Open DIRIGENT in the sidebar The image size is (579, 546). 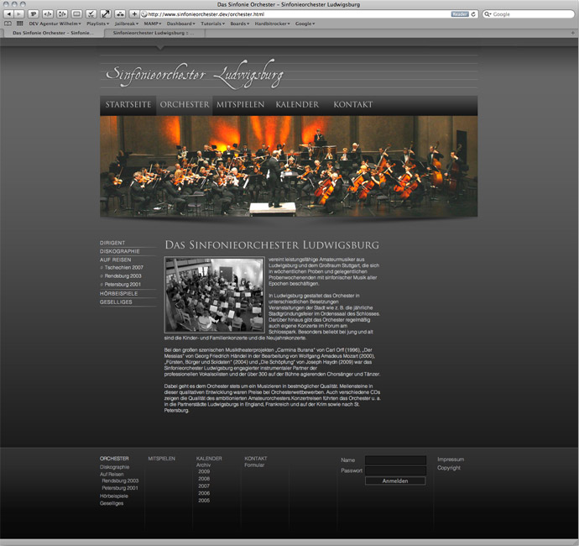click(x=112, y=243)
